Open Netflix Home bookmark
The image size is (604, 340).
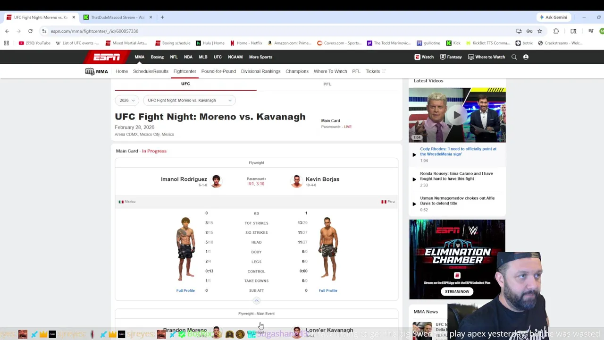pyautogui.click(x=246, y=43)
